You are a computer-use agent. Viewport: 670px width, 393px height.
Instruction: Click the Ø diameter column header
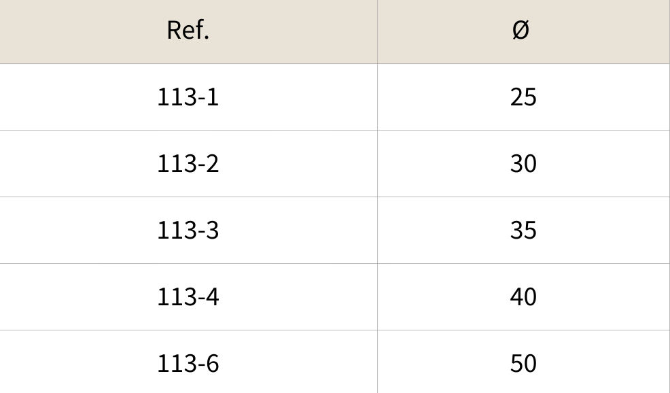(x=523, y=31)
